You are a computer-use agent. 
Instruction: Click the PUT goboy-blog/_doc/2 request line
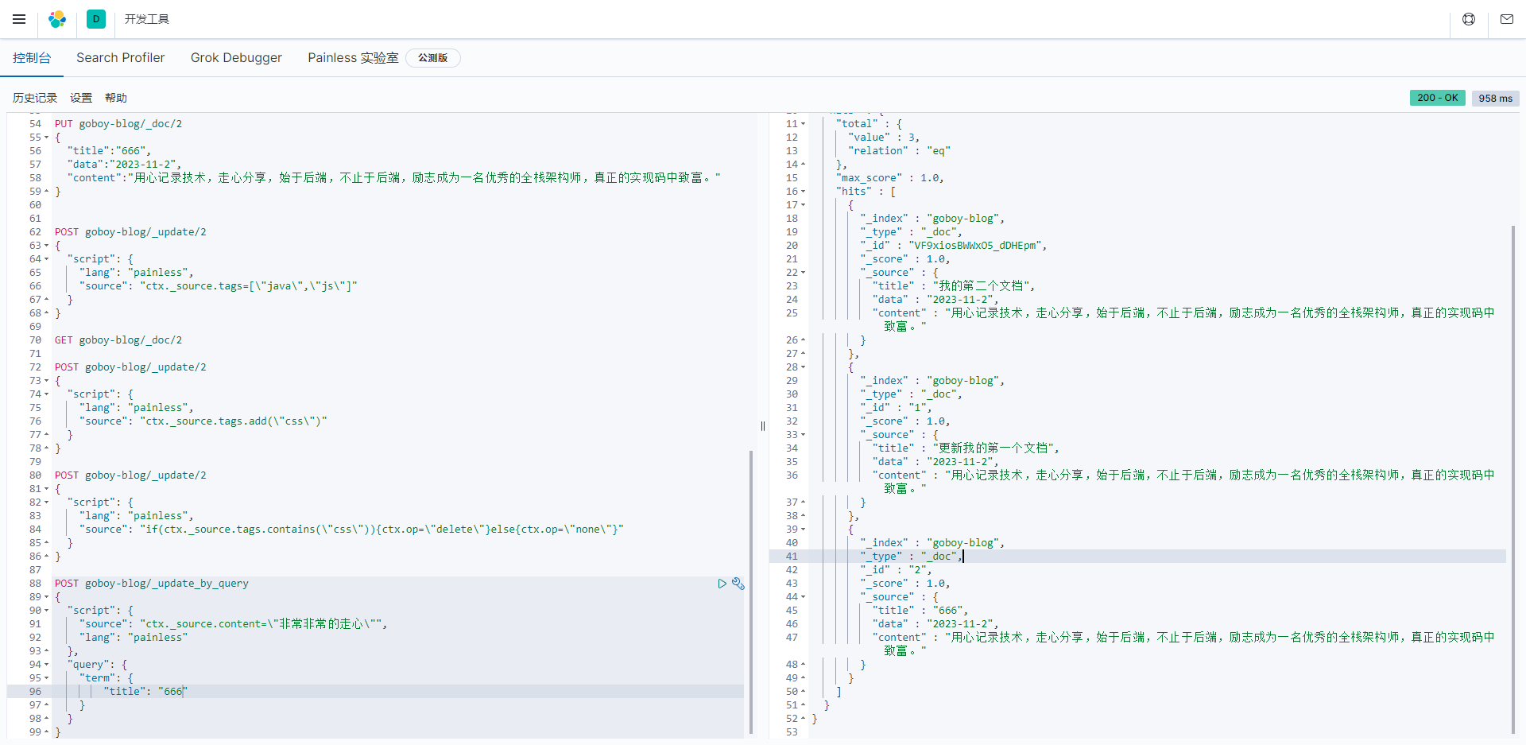click(118, 124)
